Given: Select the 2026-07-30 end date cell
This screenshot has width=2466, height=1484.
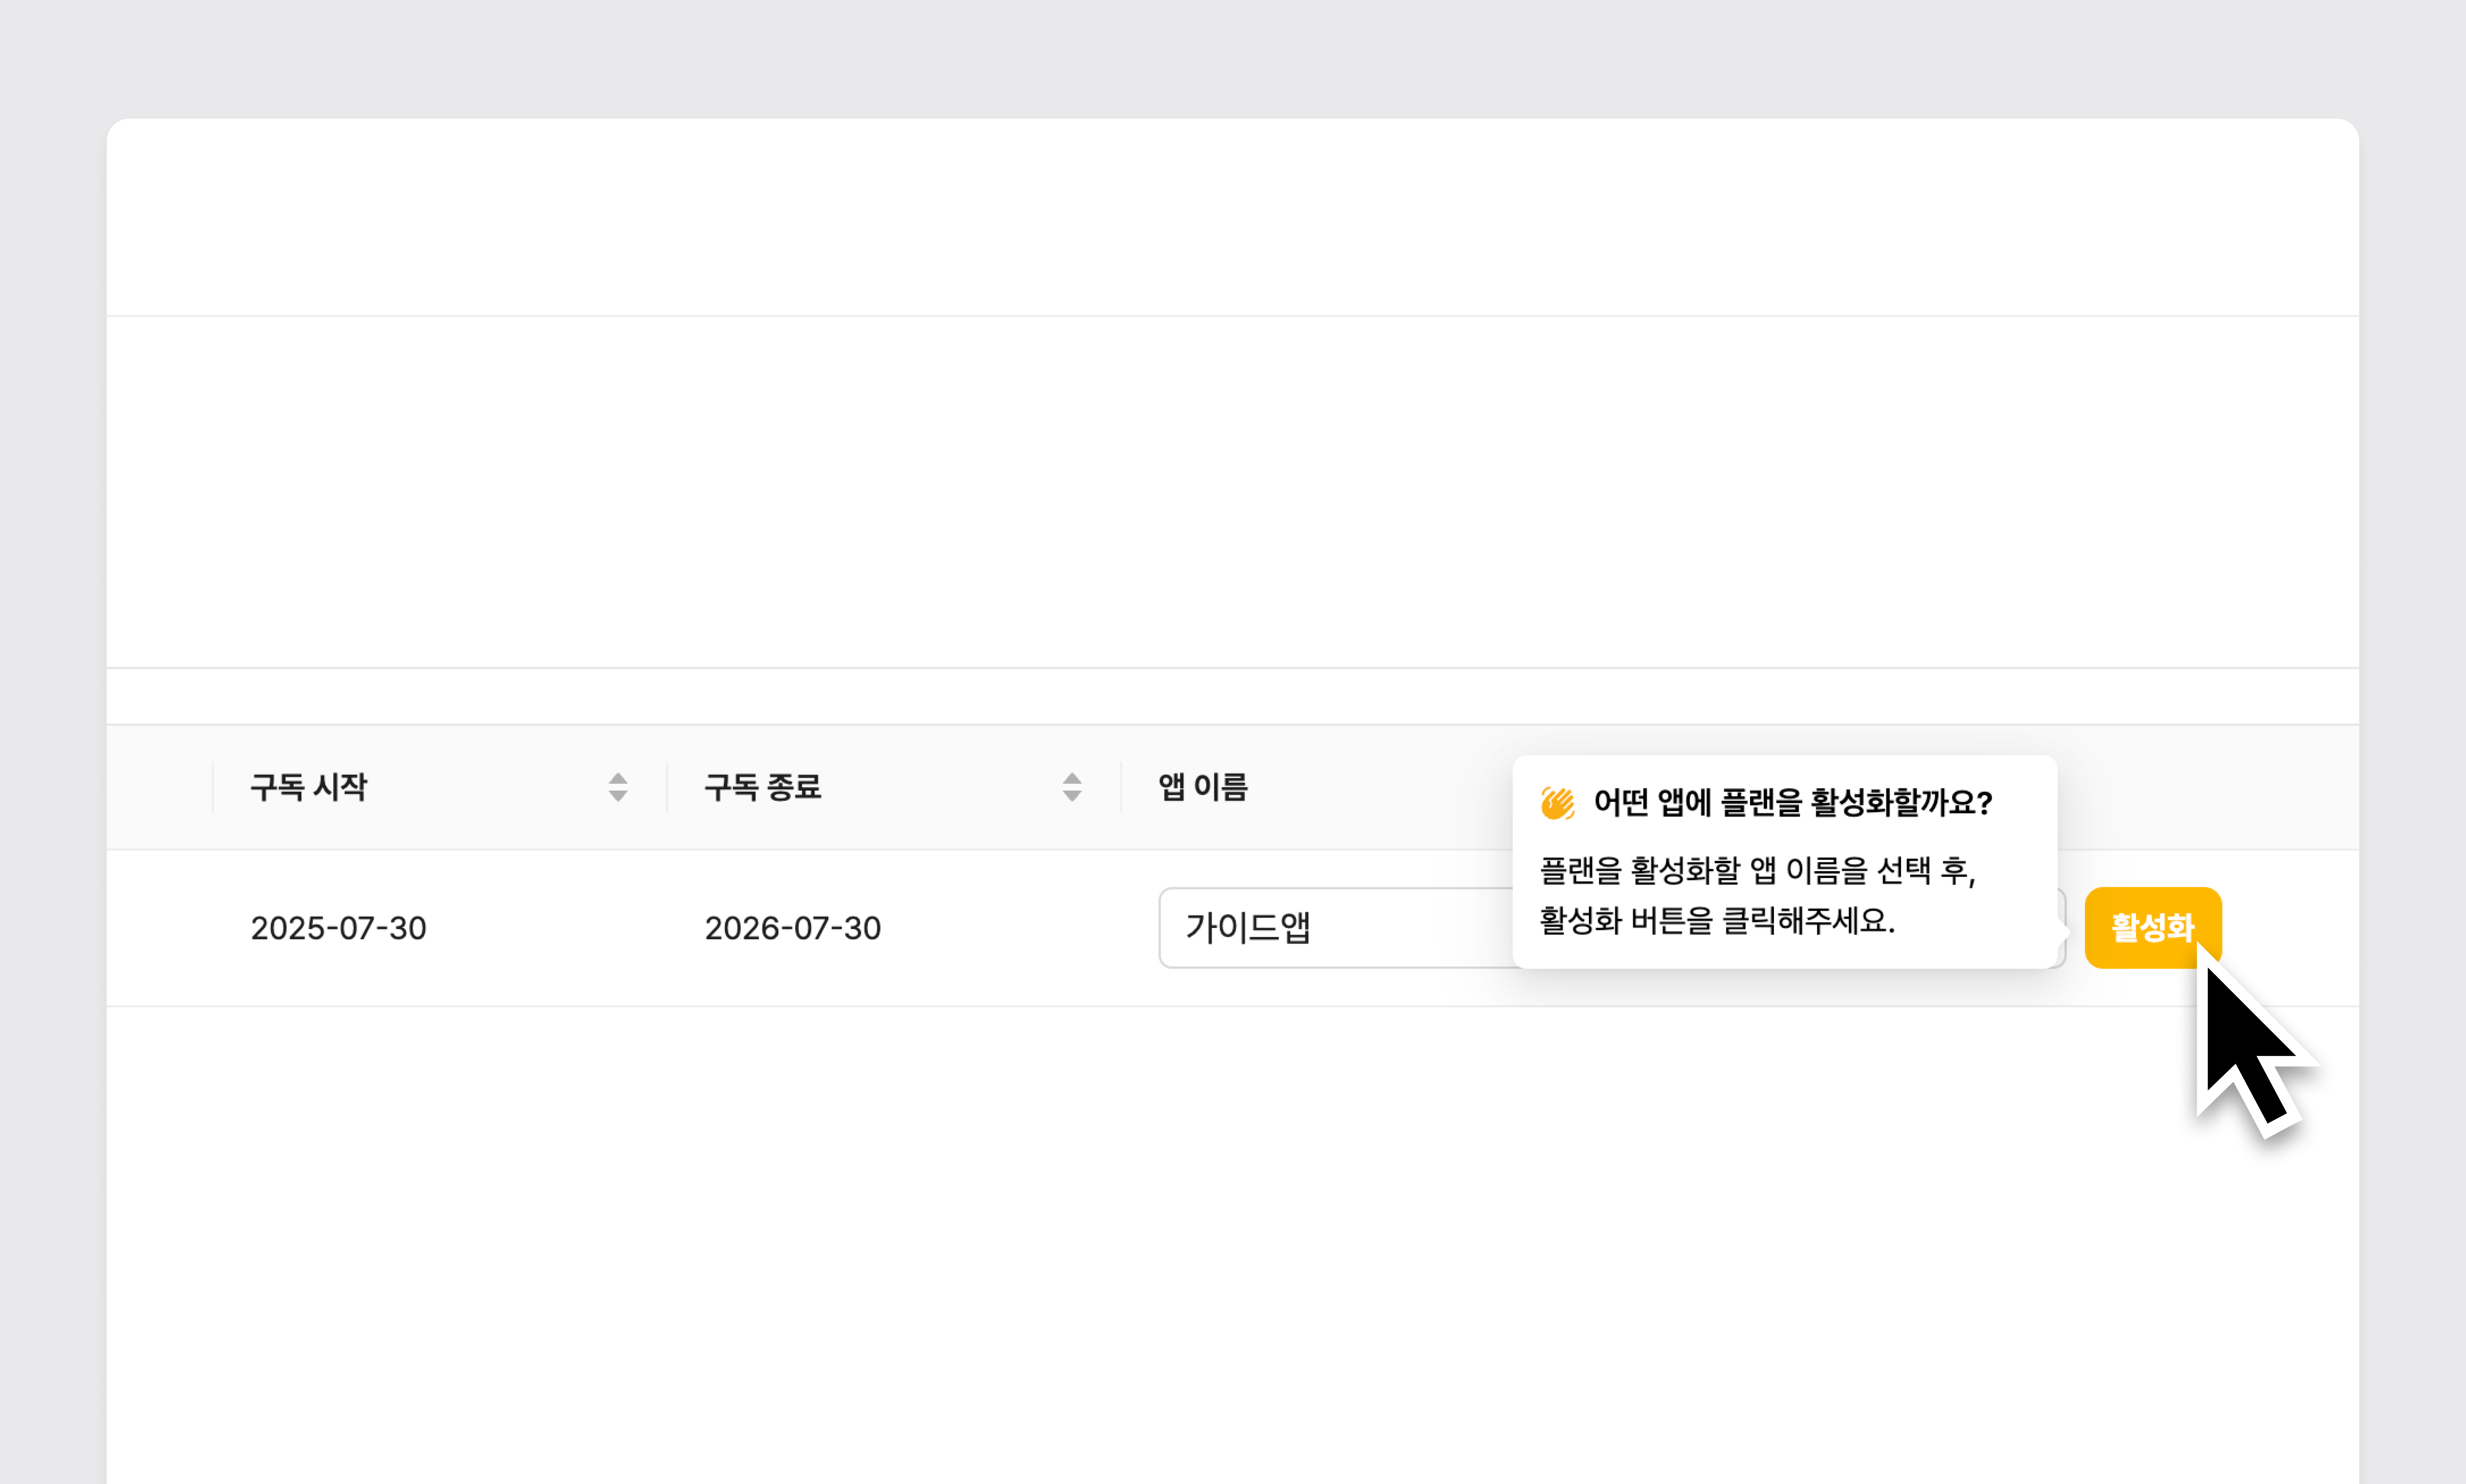Looking at the screenshot, I should coord(792,928).
